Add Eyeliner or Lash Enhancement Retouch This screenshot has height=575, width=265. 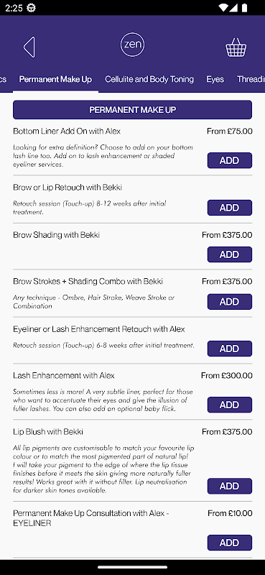click(229, 349)
